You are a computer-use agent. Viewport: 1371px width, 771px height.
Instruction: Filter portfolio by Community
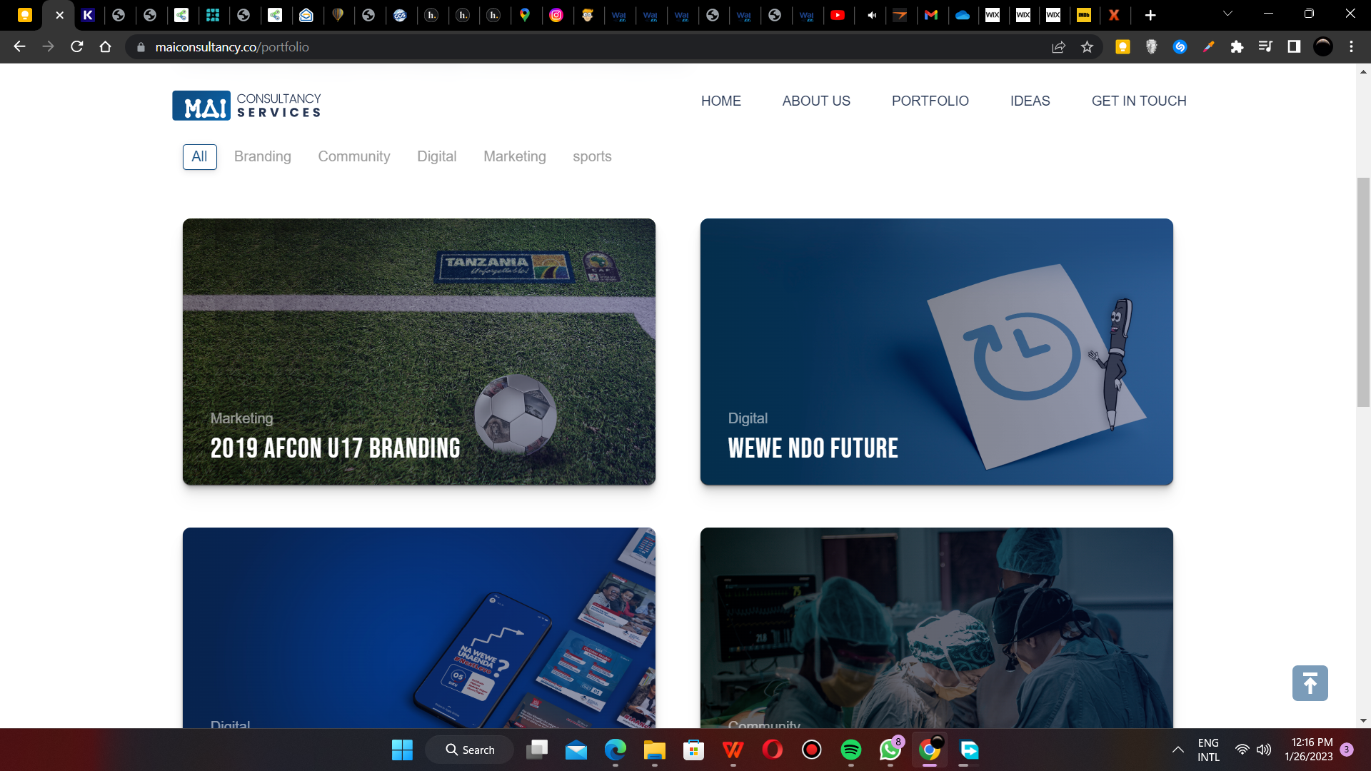point(353,156)
